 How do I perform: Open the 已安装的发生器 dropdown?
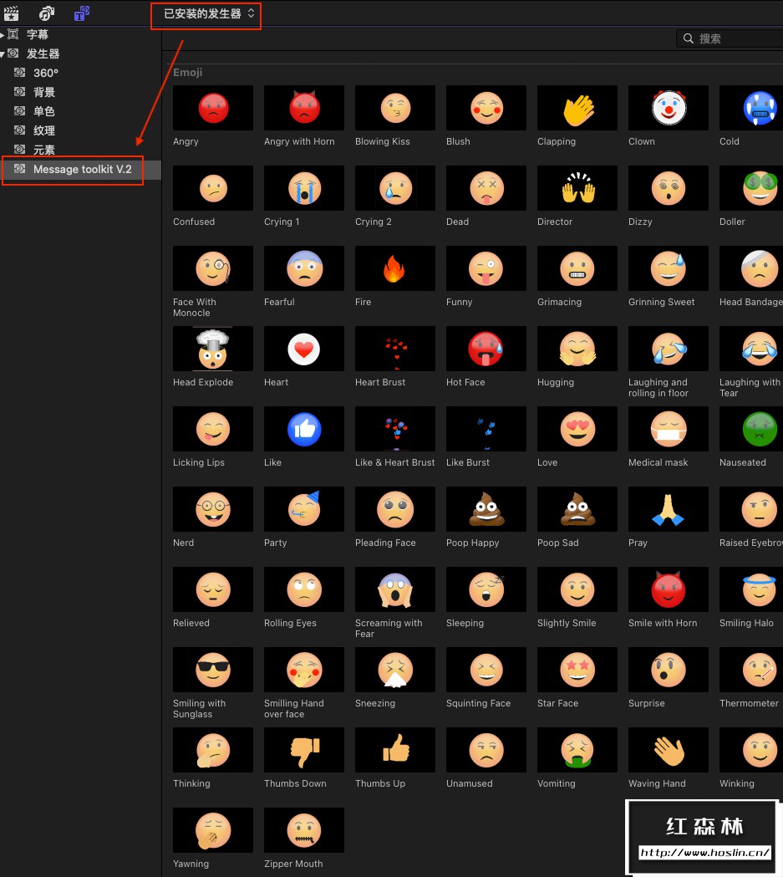coord(208,13)
